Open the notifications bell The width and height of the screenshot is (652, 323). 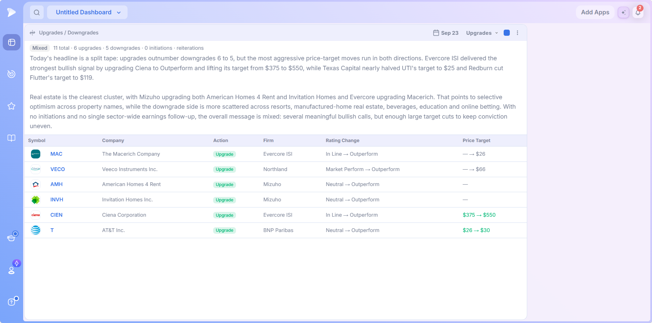click(638, 13)
